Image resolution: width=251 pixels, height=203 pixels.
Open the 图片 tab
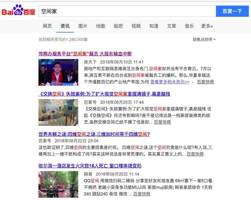point(83,26)
